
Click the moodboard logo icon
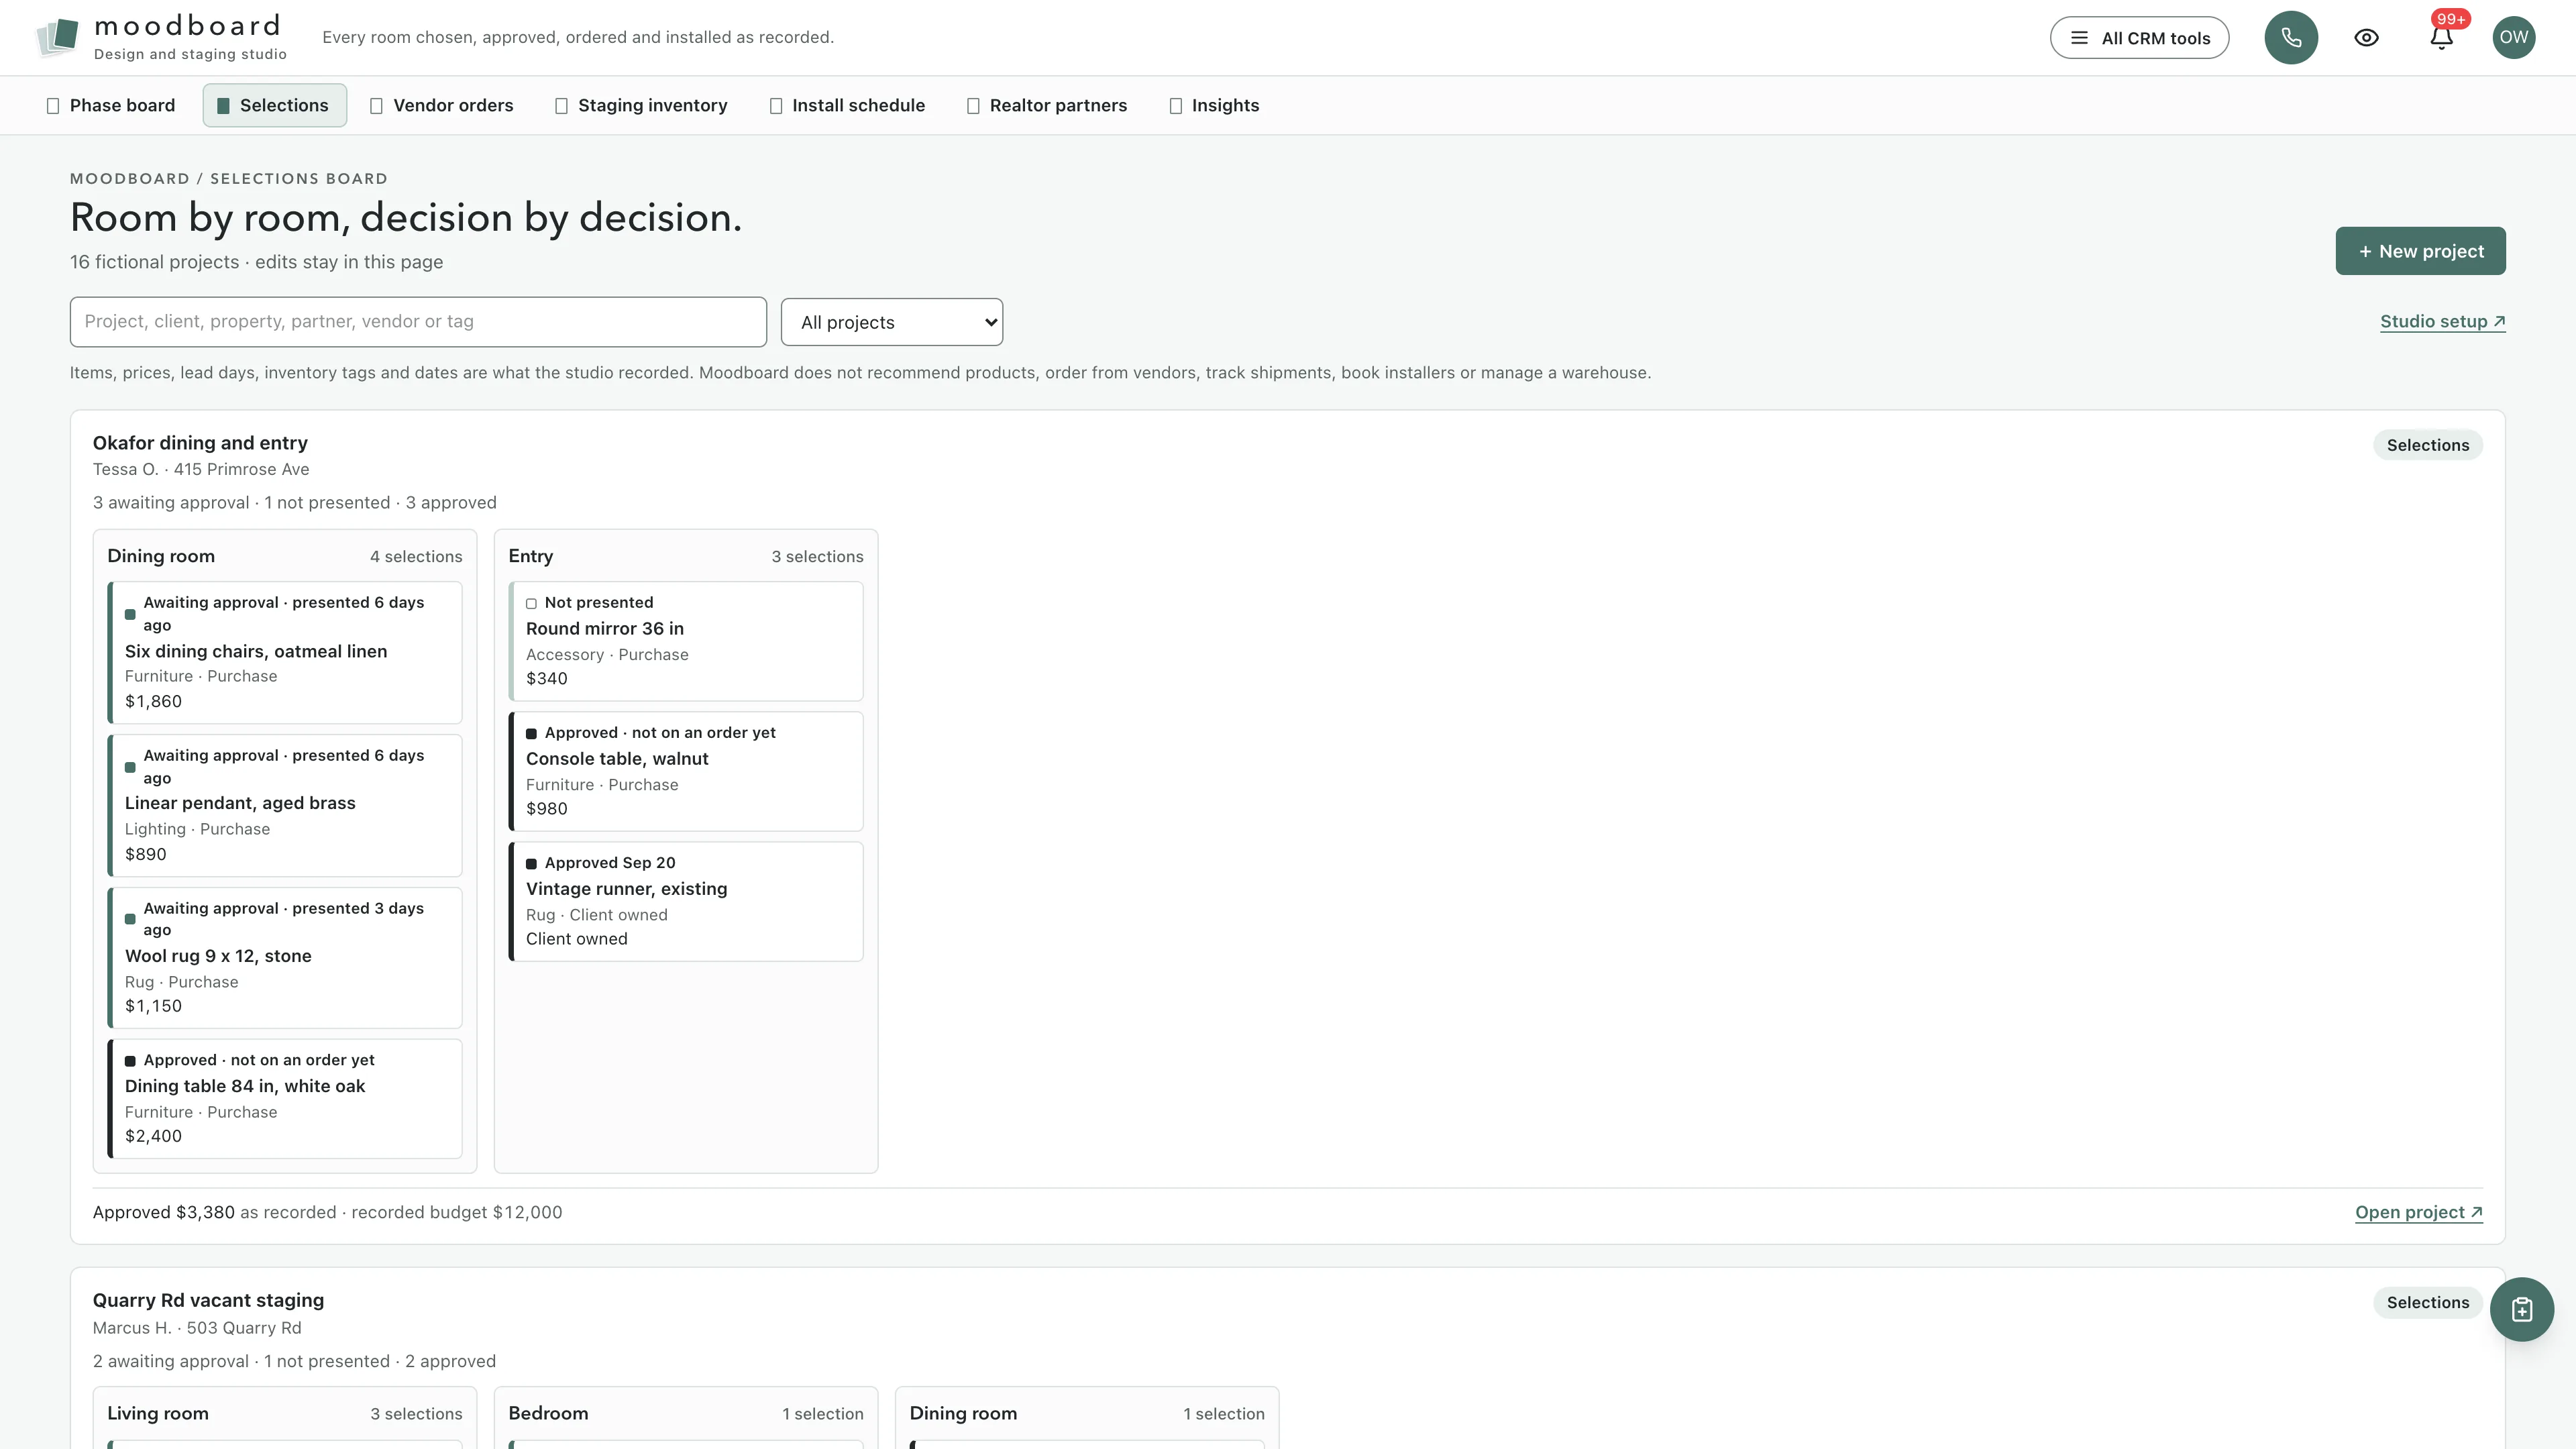[x=57, y=37]
